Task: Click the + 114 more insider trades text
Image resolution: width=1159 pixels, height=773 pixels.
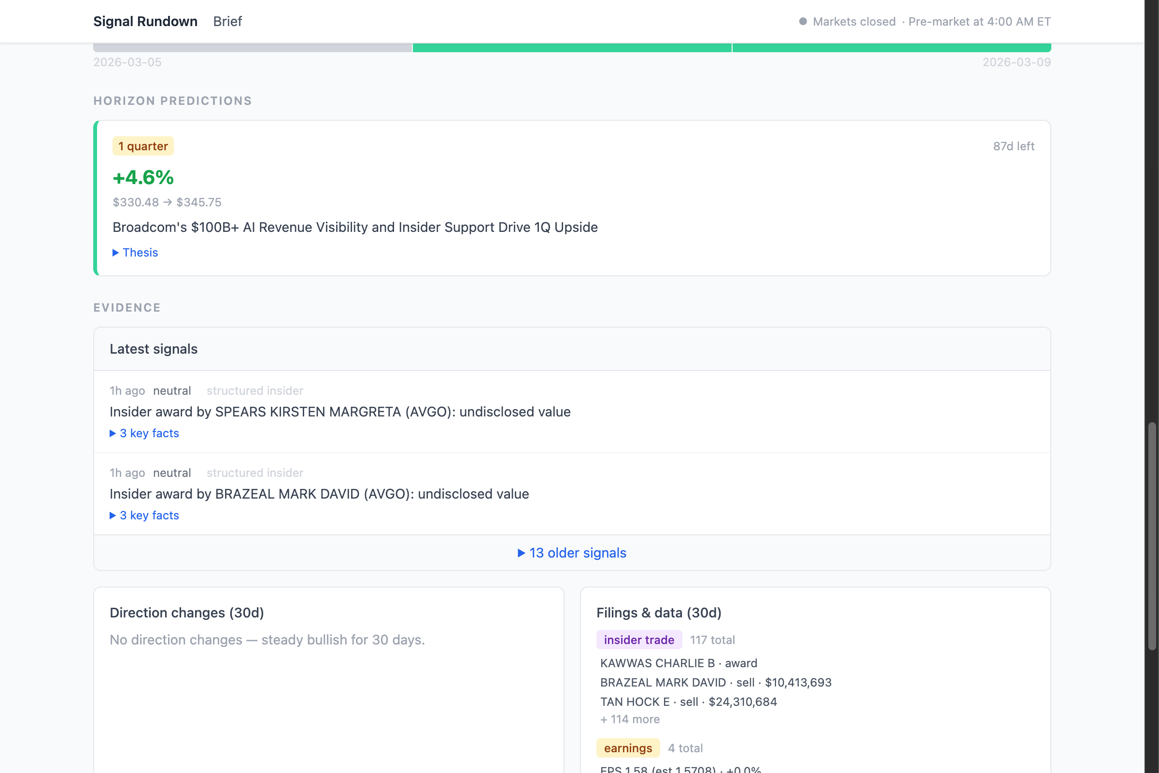Action: 630,719
